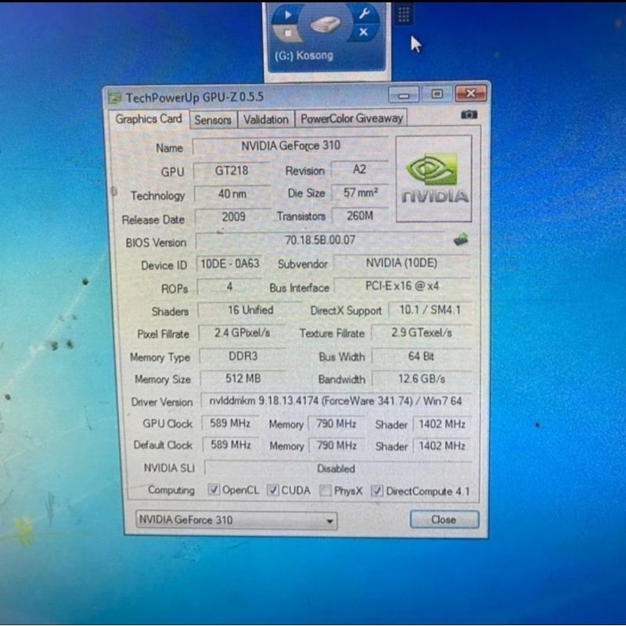
Task: Maximize the GPU-Z window
Action: click(437, 94)
